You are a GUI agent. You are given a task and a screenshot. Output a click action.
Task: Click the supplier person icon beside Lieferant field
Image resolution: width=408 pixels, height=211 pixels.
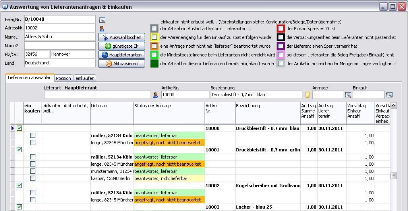point(155,95)
